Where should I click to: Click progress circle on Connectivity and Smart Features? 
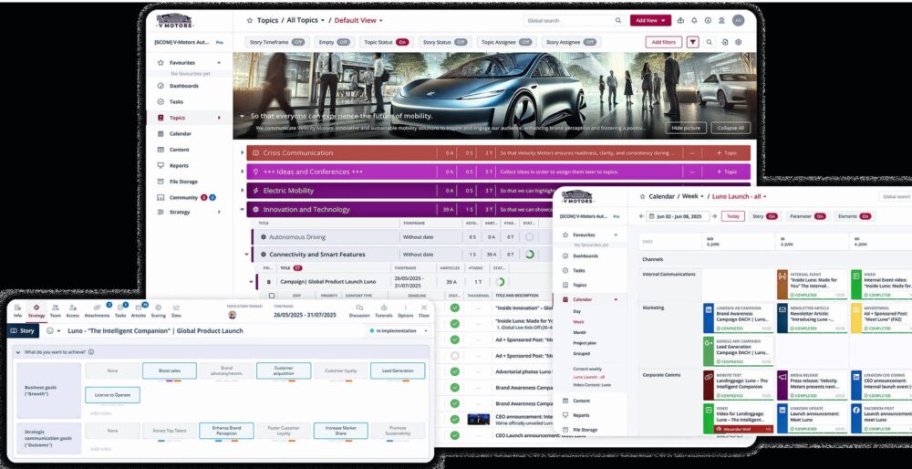click(530, 255)
